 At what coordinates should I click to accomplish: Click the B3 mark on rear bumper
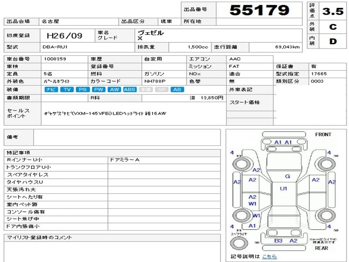coord(278,241)
